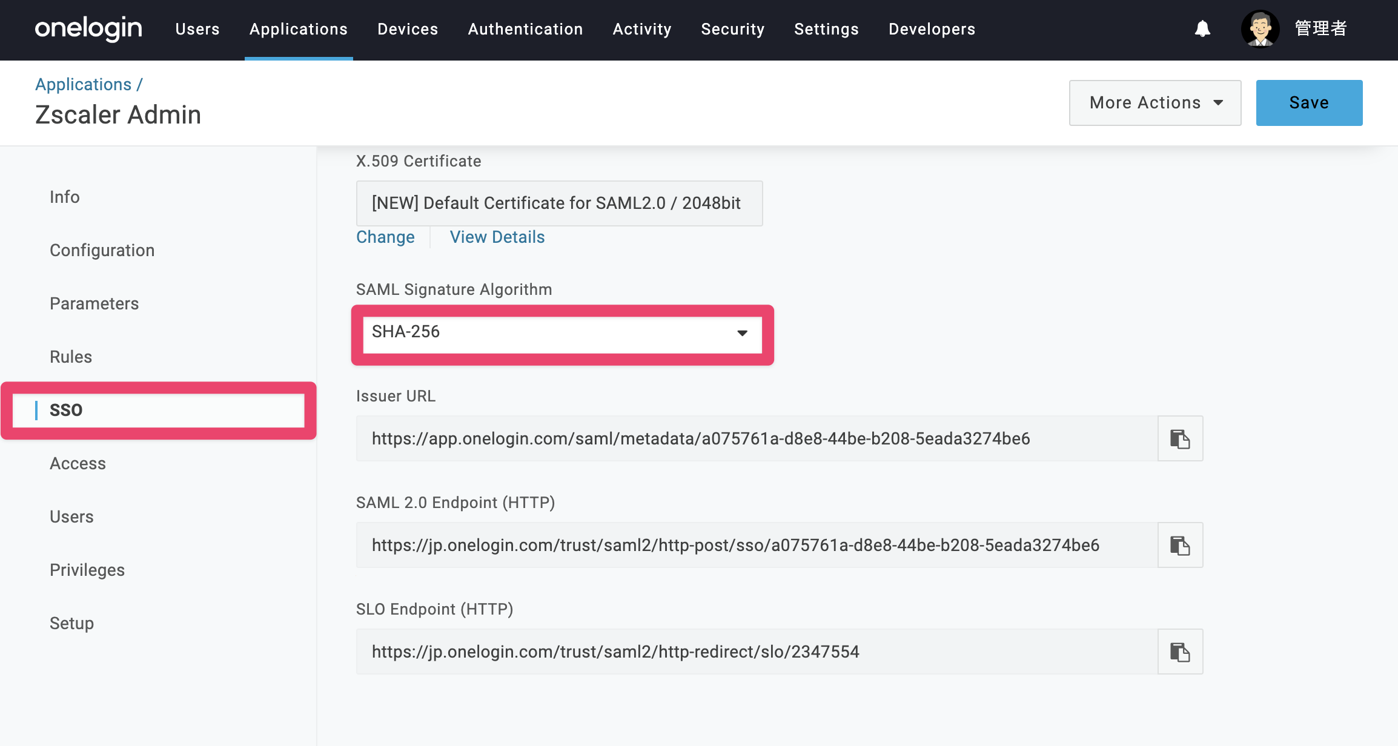Click the SLO Endpoint (HTTP) label
Viewport: 1398px width, 746px height.
click(435, 609)
